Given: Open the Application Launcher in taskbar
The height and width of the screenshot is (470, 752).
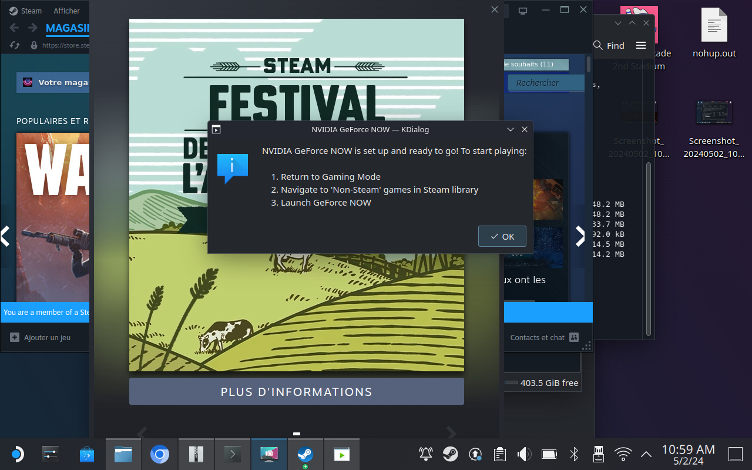Looking at the screenshot, I should [x=17, y=454].
